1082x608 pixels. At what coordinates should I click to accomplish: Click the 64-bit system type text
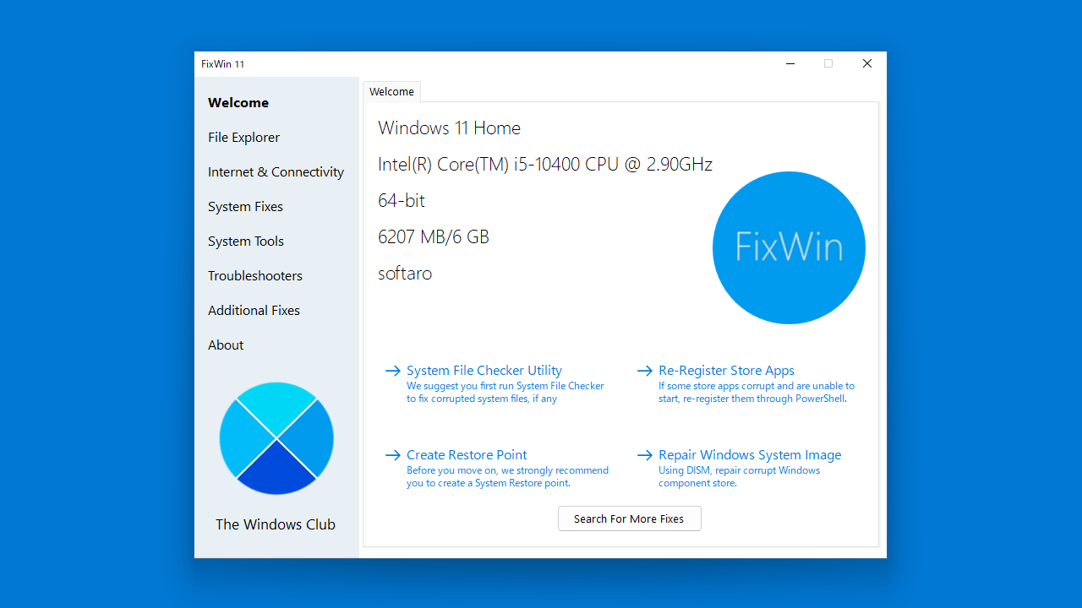[x=402, y=200]
